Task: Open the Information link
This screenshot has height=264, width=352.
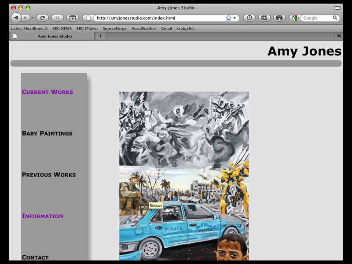Action: pos(42,216)
